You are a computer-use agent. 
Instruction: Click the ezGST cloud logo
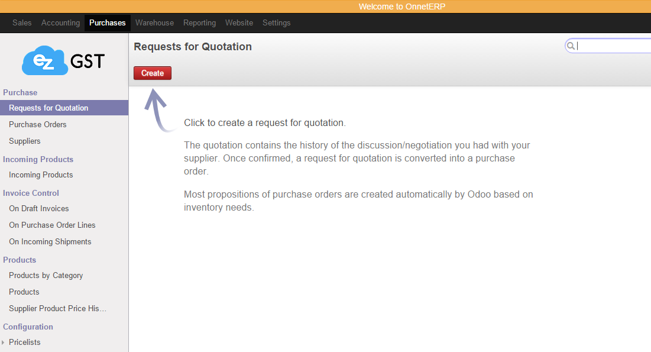coord(63,60)
